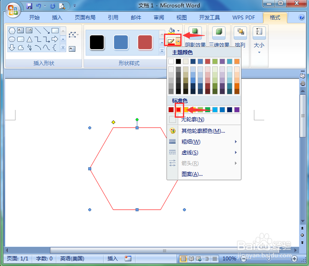Open Word help question mark
The image size is (309, 266).
(302, 17)
